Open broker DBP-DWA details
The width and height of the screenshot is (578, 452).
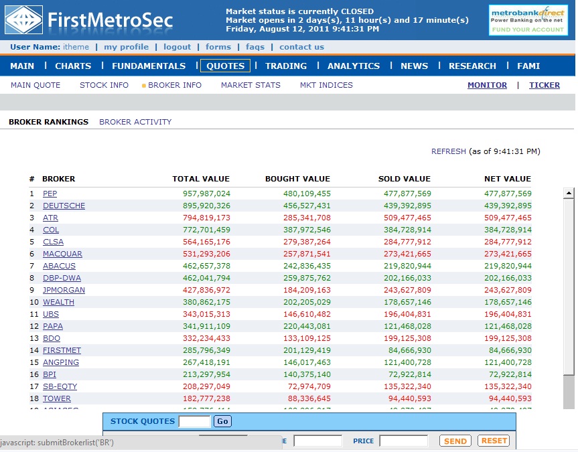pyautogui.click(x=62, y=278)
